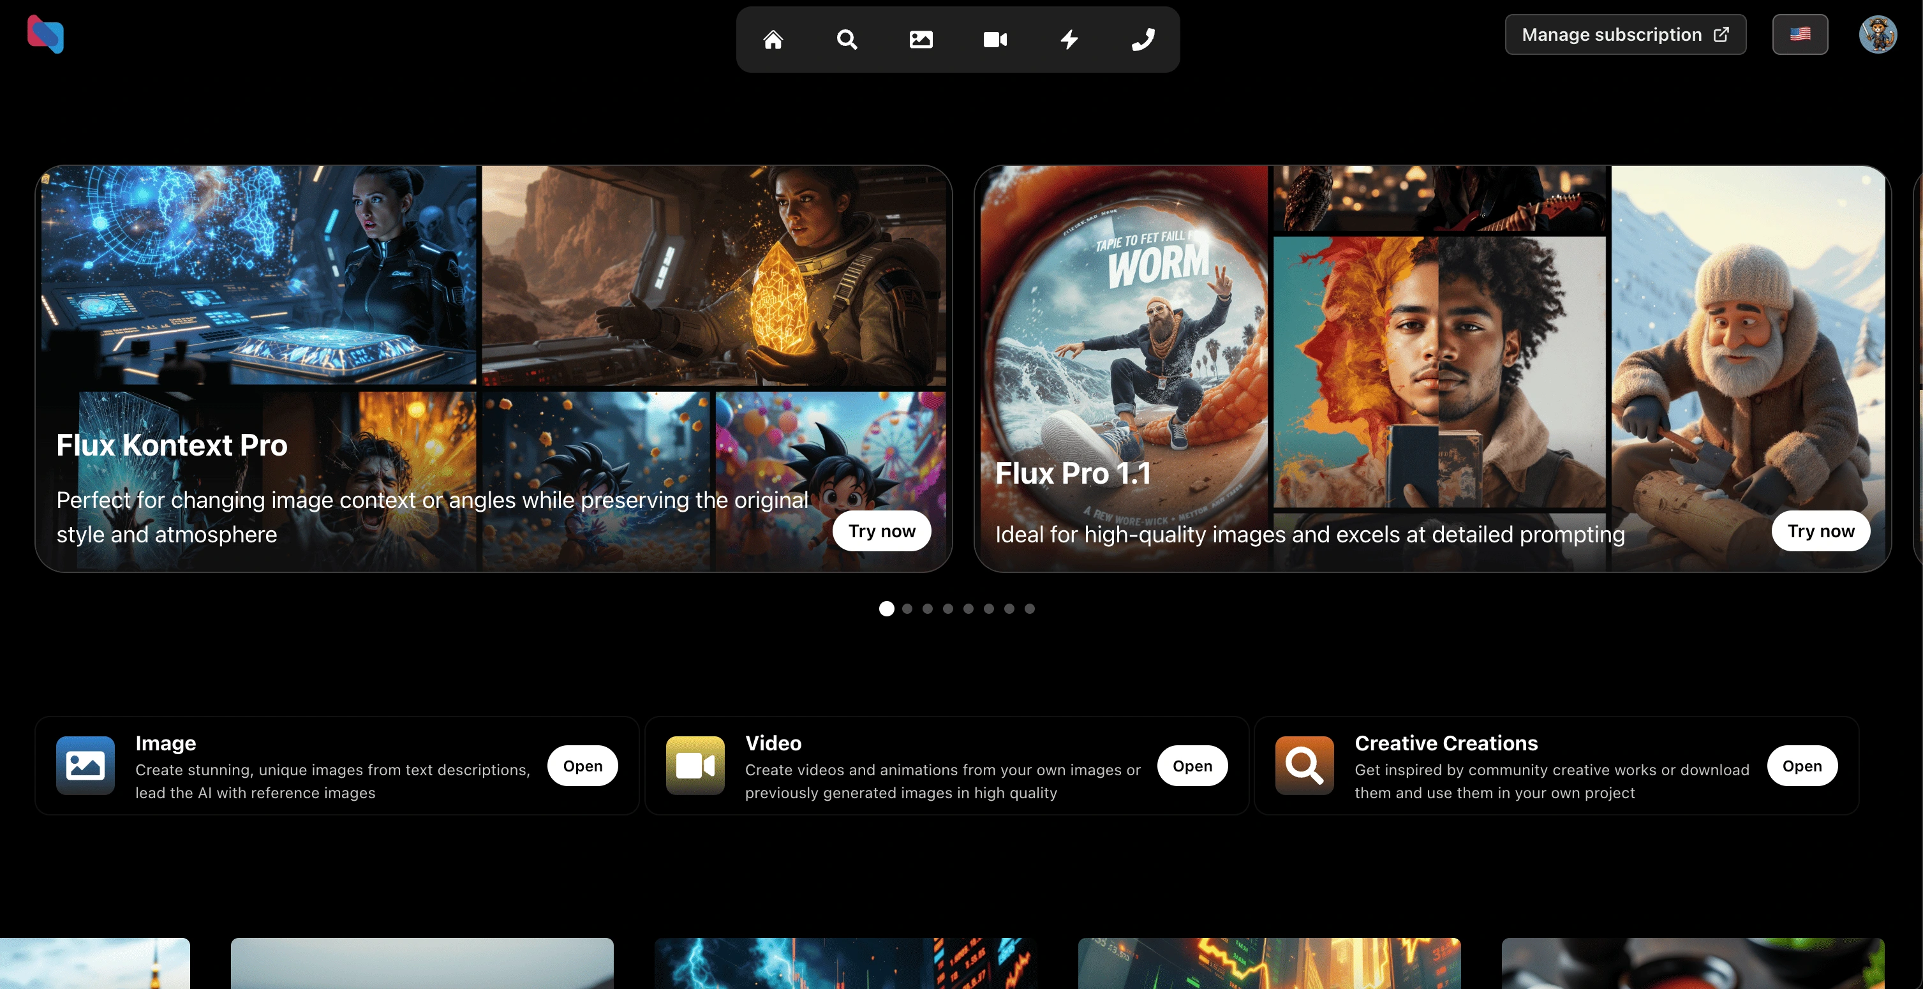This screenshot has height=989, width=1923.
Task: Click the video camera nav icon
Action: click(994, 39)
